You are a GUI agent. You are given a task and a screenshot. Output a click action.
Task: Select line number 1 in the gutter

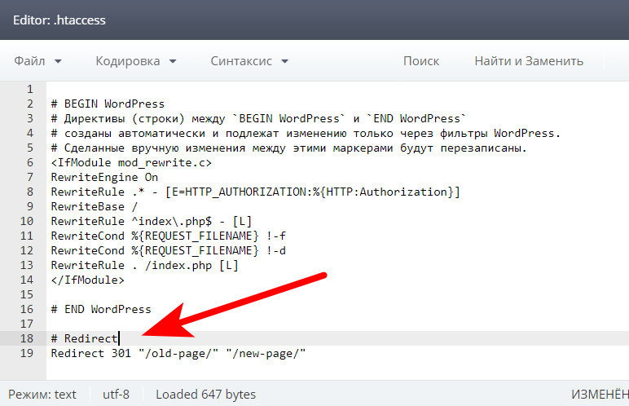(x=29, y=89)
